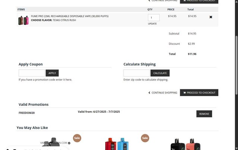The height and width of the screenshot is (150, 238).
Task: Click the $11.96 total amount
Action: pos(192,54)
